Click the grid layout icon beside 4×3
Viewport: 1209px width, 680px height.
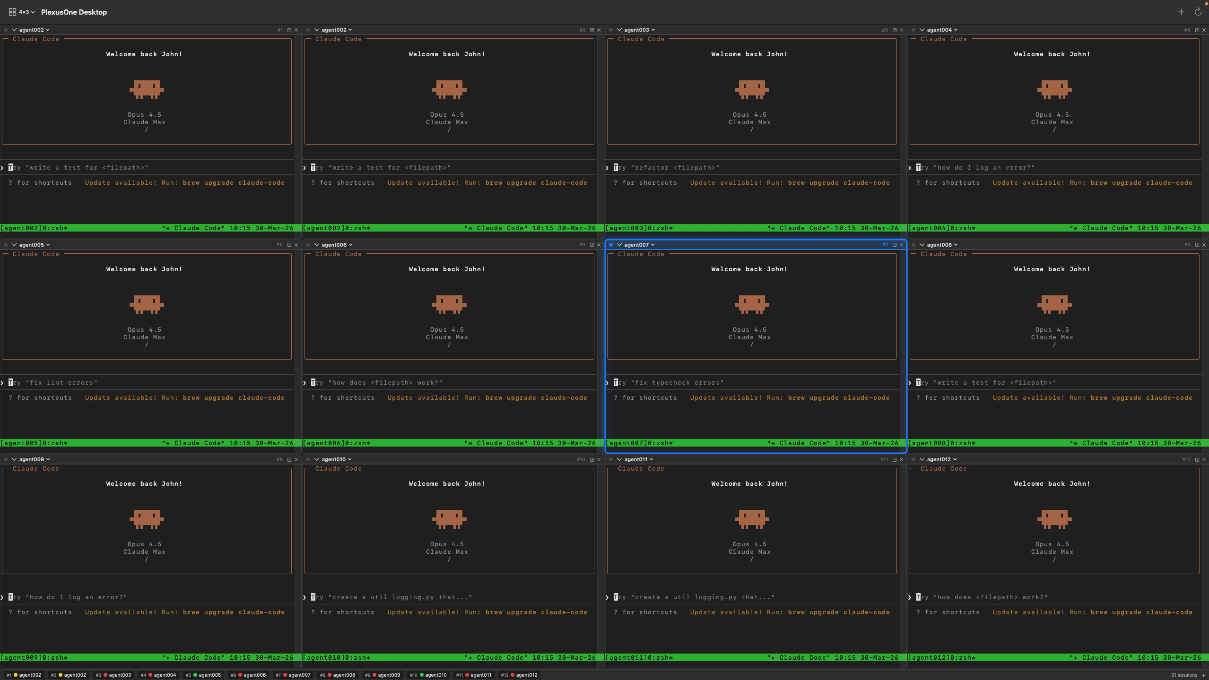tap(12, 12)
